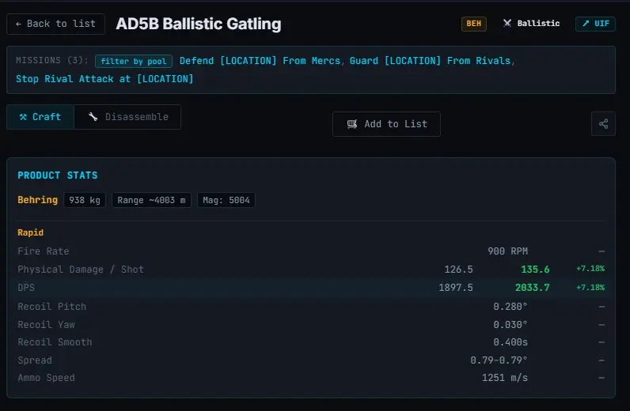Screen dimensions: 630x411
Task: Click the Recoil Pitch label
Action: [51, 307]
